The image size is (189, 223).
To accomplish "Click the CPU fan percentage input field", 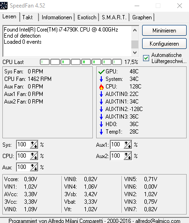I will pos(23,156).
